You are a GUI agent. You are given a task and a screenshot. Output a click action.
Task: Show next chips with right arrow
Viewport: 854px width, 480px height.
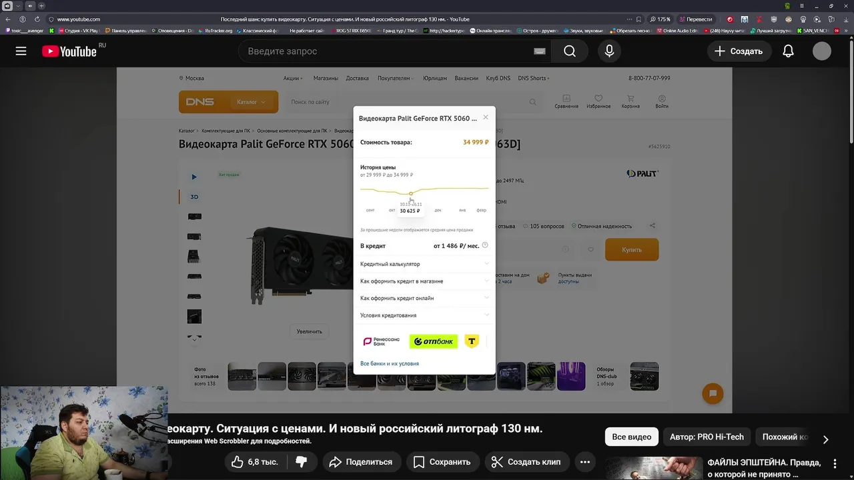825,439
